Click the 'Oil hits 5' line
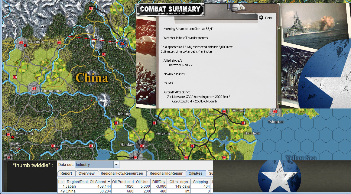The width and height of the screenshot is (351, 194). (x=170, y=83)
